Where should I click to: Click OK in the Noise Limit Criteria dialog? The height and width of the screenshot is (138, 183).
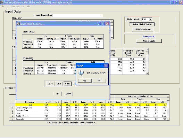pos(58,94)
